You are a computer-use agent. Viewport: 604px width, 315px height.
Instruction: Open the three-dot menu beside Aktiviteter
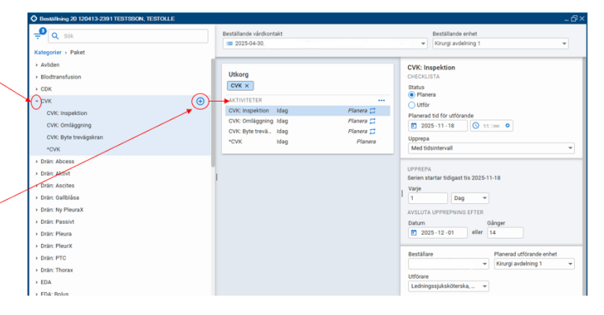coord(381,100)
